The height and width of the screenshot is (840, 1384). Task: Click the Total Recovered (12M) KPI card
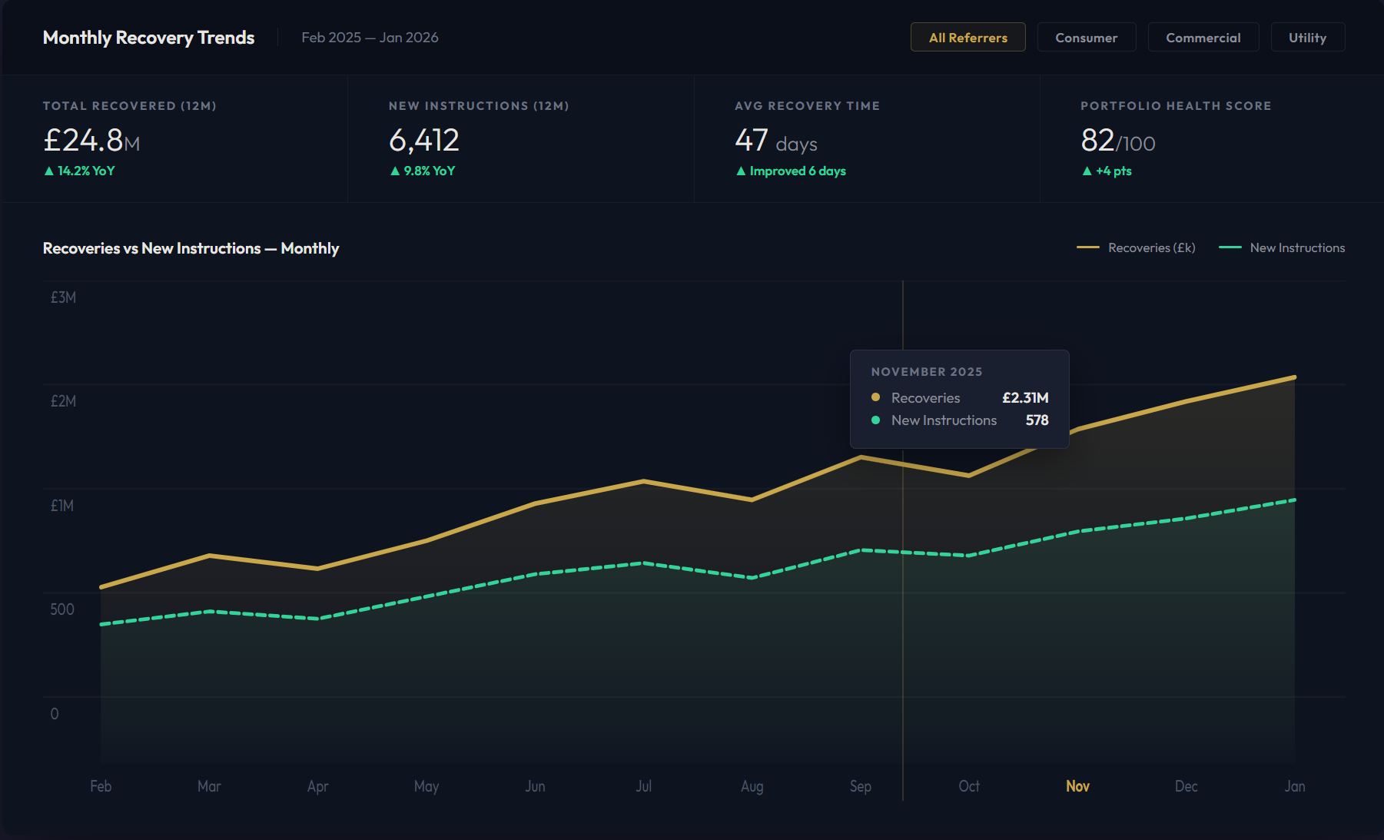tap(174, 138)
